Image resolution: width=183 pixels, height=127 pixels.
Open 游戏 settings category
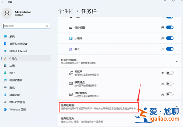(x=26, y=88)
